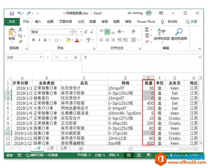This screenshot has width=208, height=168.
Task: Open the Quick Access Toolbar customize dropdown
Action: 38,13
